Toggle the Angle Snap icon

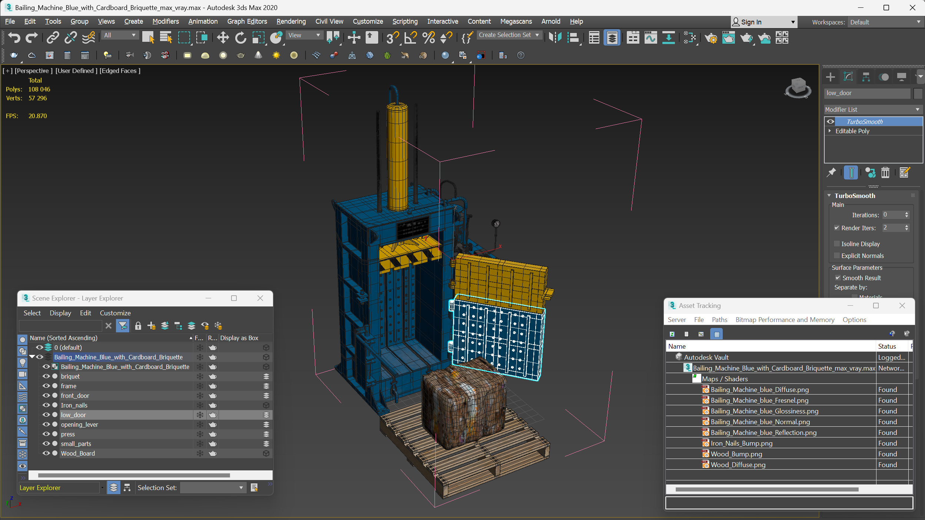pyautogui.click(x=410, y=37)
